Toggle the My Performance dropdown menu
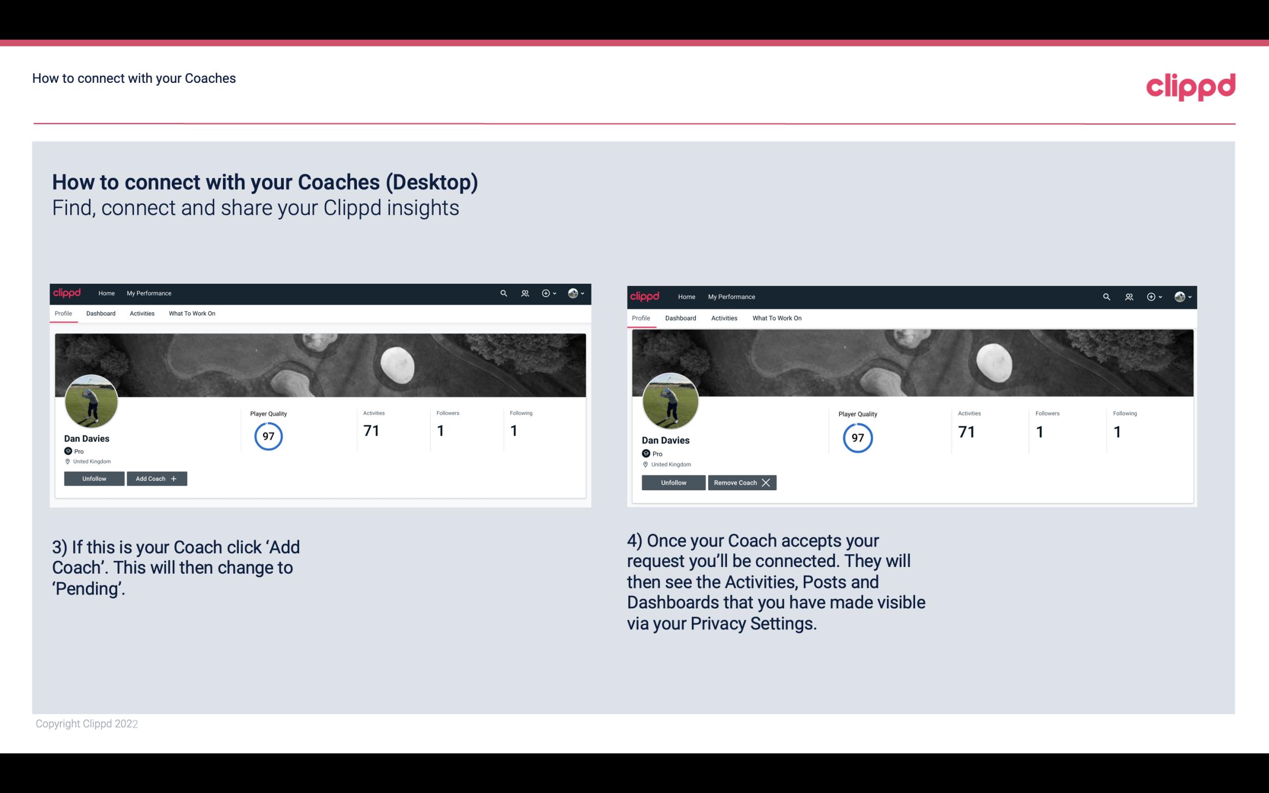Viewport: 1269px width, 793px height. (148, 293)
